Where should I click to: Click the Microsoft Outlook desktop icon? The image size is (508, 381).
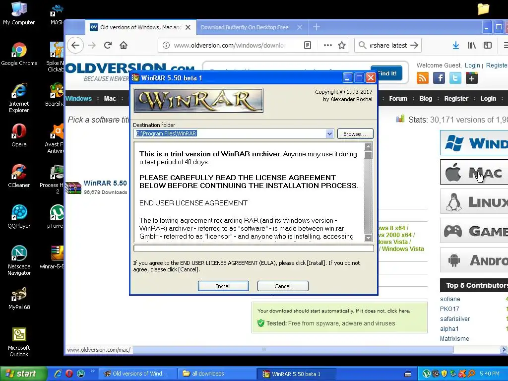[19, 342]
